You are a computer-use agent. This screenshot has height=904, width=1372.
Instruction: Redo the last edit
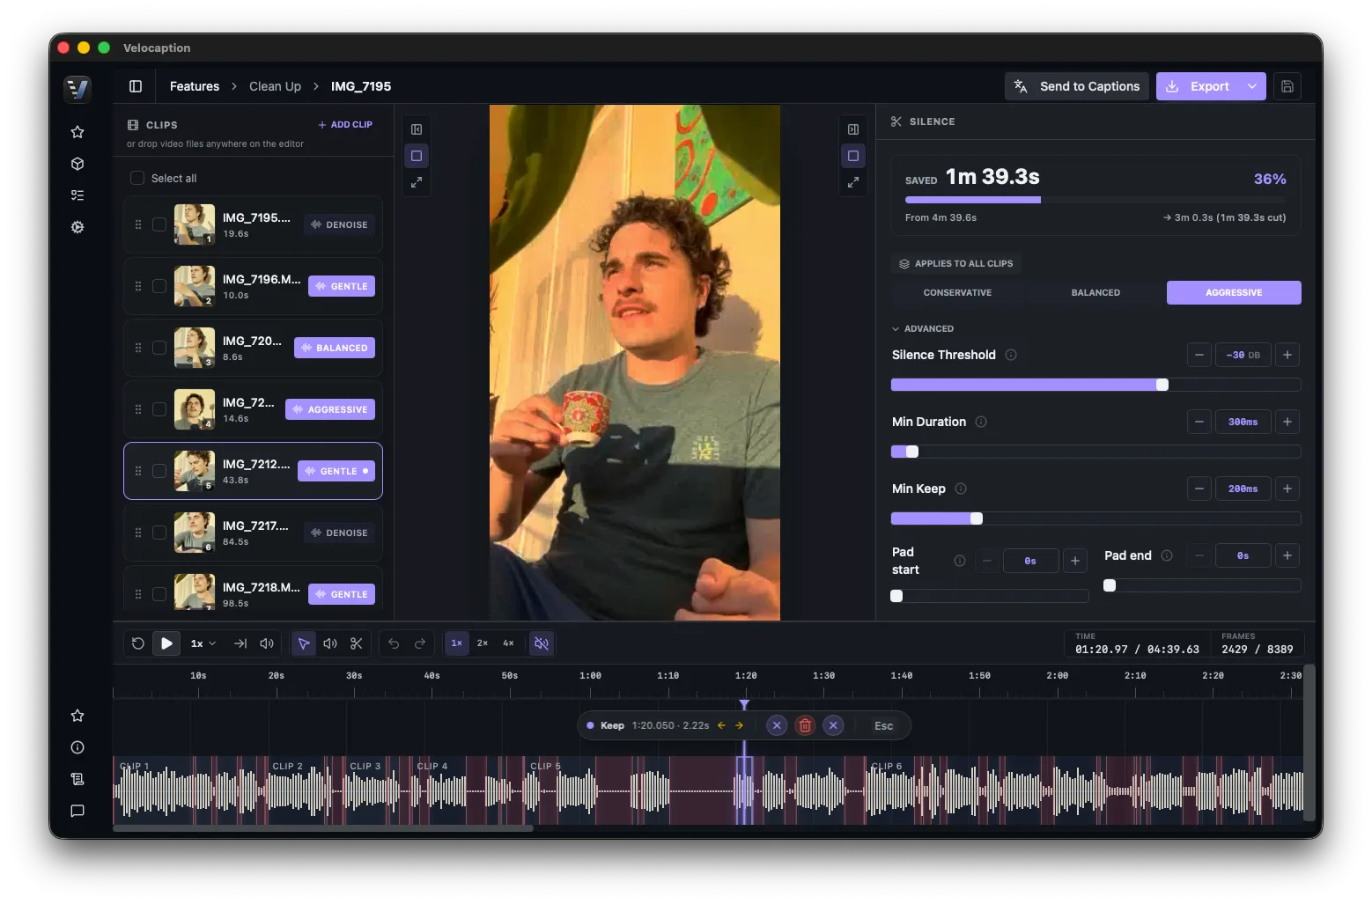point(420,643)
